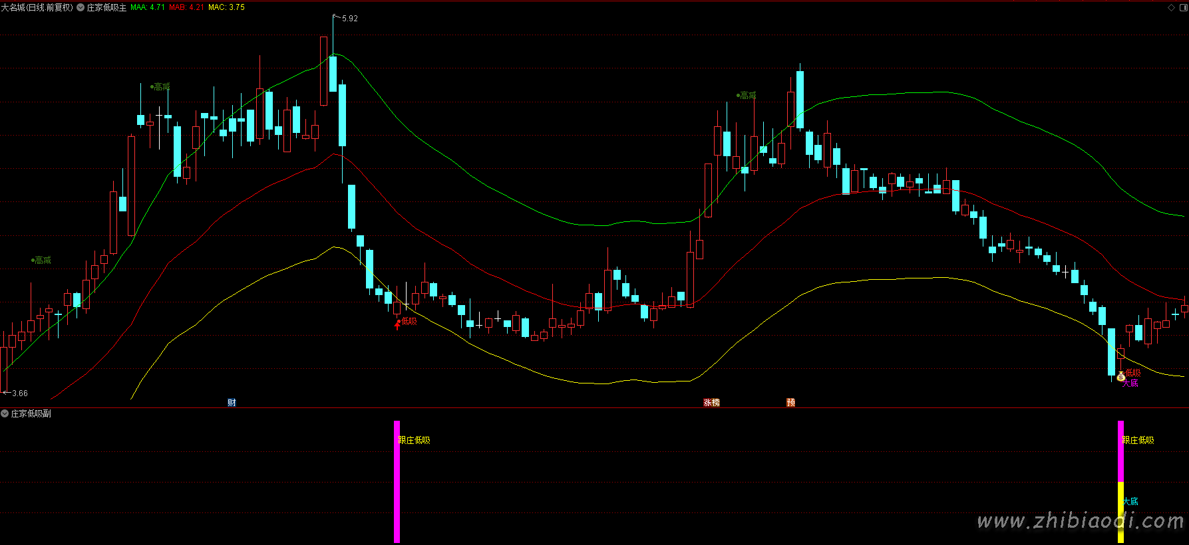Image resolution: width=1189 pixels, height=545 pixels.
Task: Click the 财 financial marker on the time axis
Action: pyautogui.click(x=232, y=402)
